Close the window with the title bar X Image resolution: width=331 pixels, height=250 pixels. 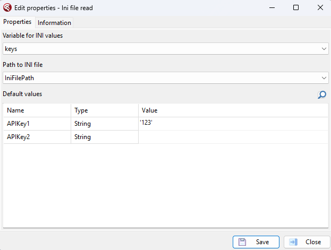pos(320,8)
